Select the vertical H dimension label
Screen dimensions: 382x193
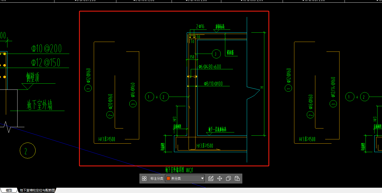(x=261, y=87)
